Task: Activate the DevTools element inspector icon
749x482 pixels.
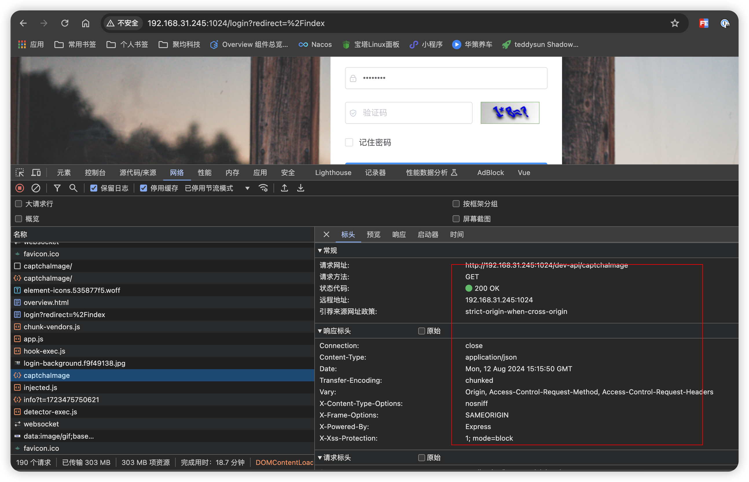Action: click(20, 172)
